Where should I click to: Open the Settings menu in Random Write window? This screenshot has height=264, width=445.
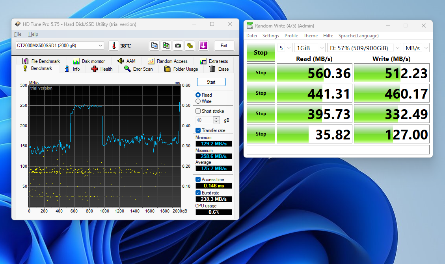point(271,36)
